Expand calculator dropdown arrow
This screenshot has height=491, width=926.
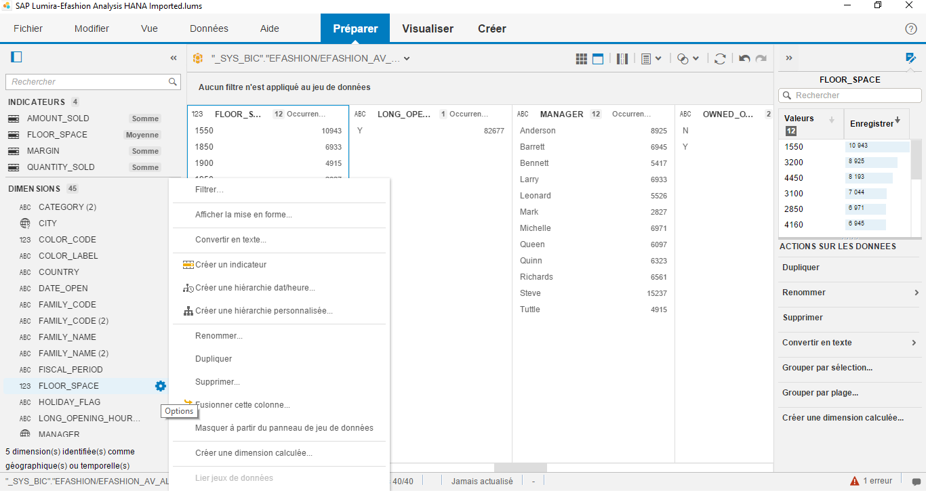point(658,59)
